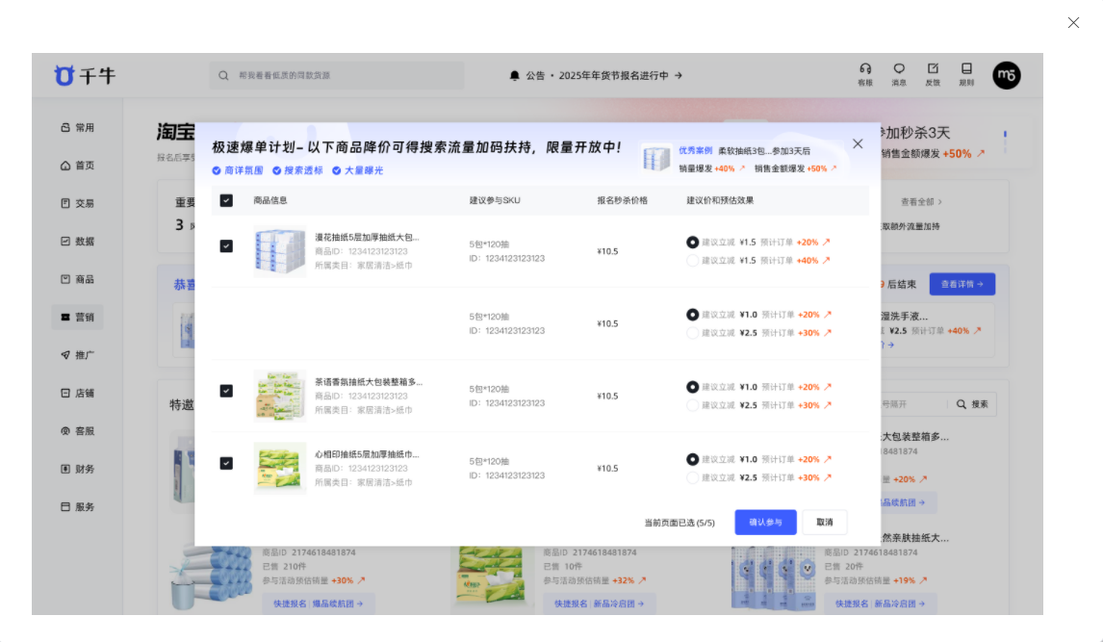Click the 大量曝光 checkmark label
The image size is (1103, 642).
tap(357, 171)
